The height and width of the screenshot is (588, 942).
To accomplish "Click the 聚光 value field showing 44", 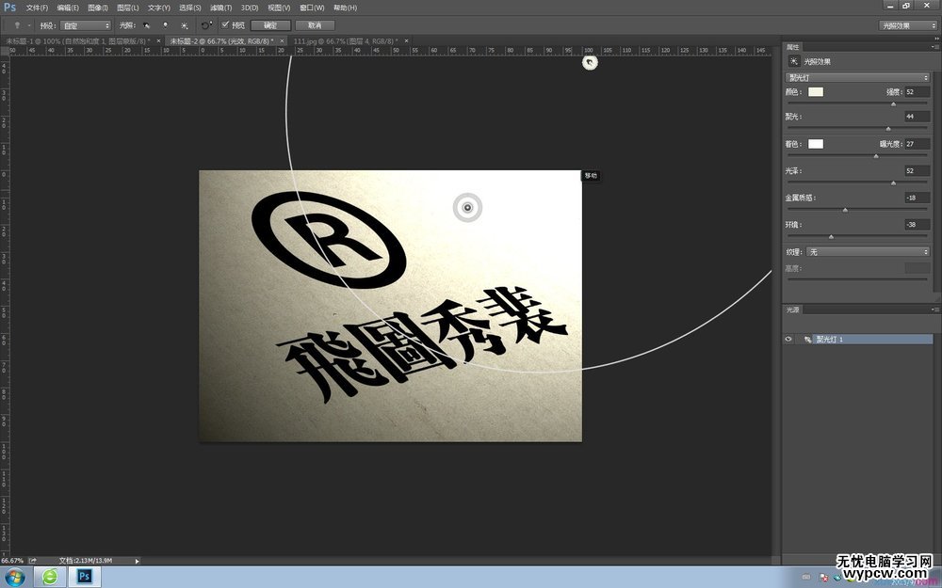I will point(918,117).
